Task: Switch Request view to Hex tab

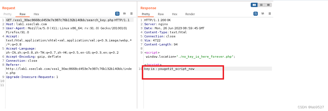Action: pos(36,14)
